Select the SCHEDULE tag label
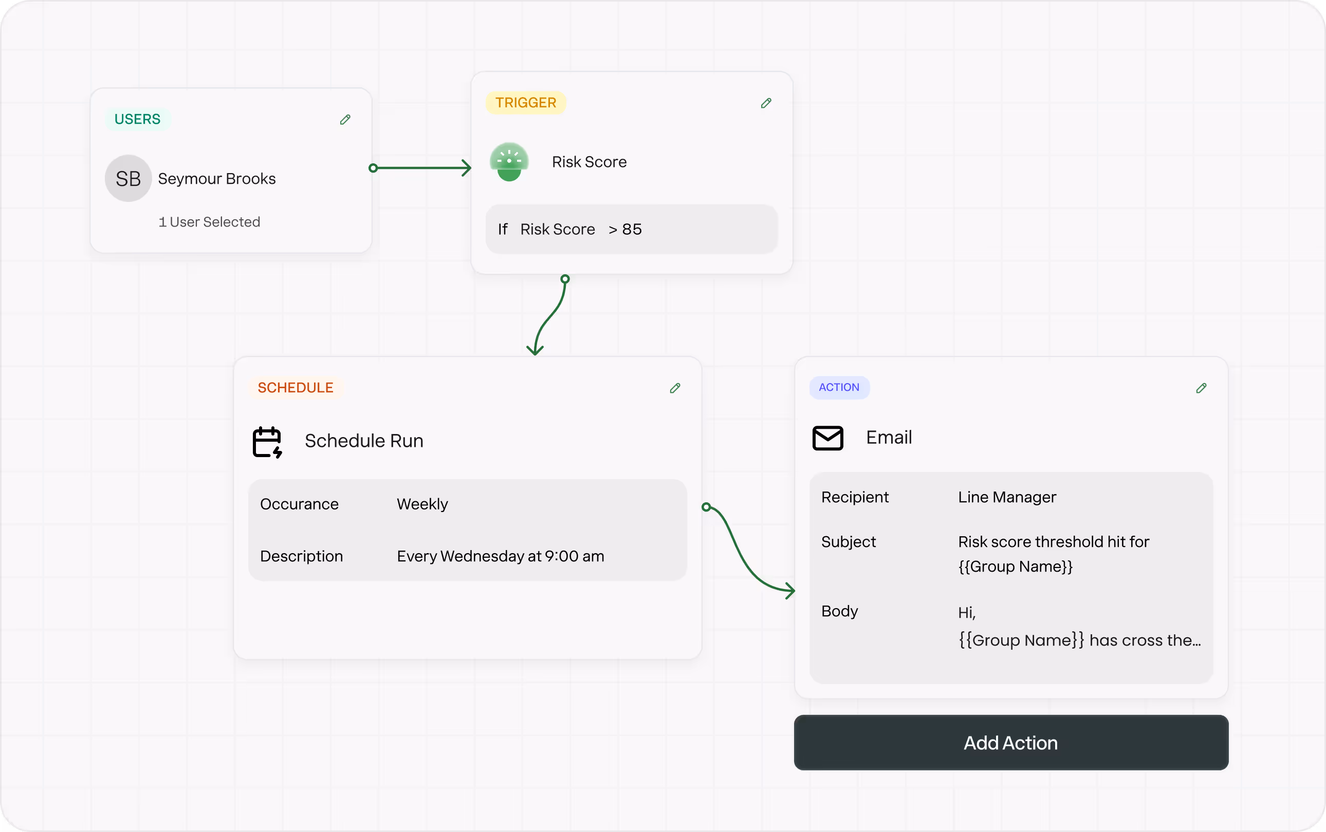 (x=295, y=387)
